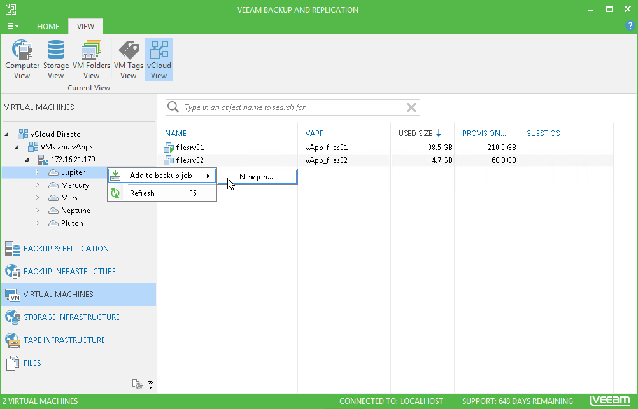Click the Jupiter cloud icon
Image resolution: width=638 pixels, height=409 pixels.
coord(53,172)
